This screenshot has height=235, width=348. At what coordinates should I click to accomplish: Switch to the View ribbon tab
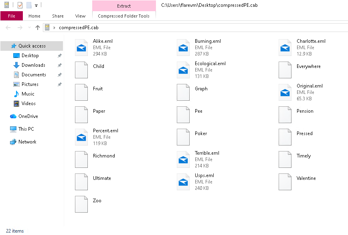point(80,16)
